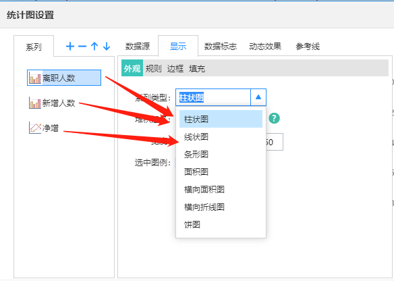Move series down with down arrow
The height and width of the screenshot is (281, 394).
click(107, 47)
